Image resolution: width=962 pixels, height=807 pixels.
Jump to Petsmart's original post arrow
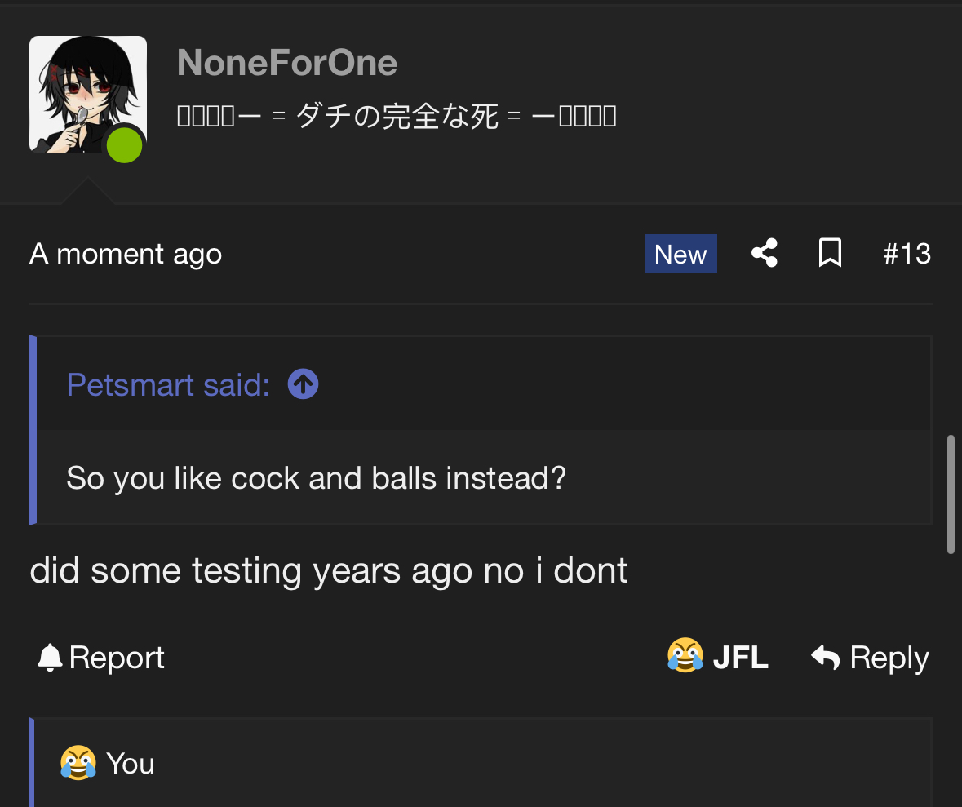coord(303,384)
